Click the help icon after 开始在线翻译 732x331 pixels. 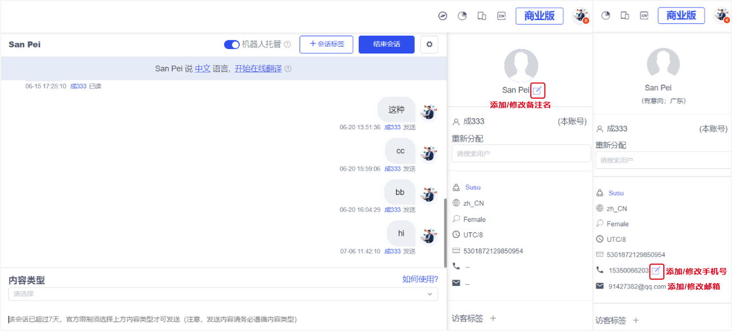[288, 69]
